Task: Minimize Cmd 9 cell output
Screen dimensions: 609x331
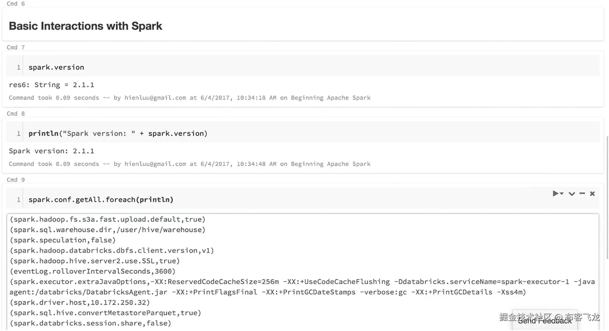Action: tap(582, 194)
